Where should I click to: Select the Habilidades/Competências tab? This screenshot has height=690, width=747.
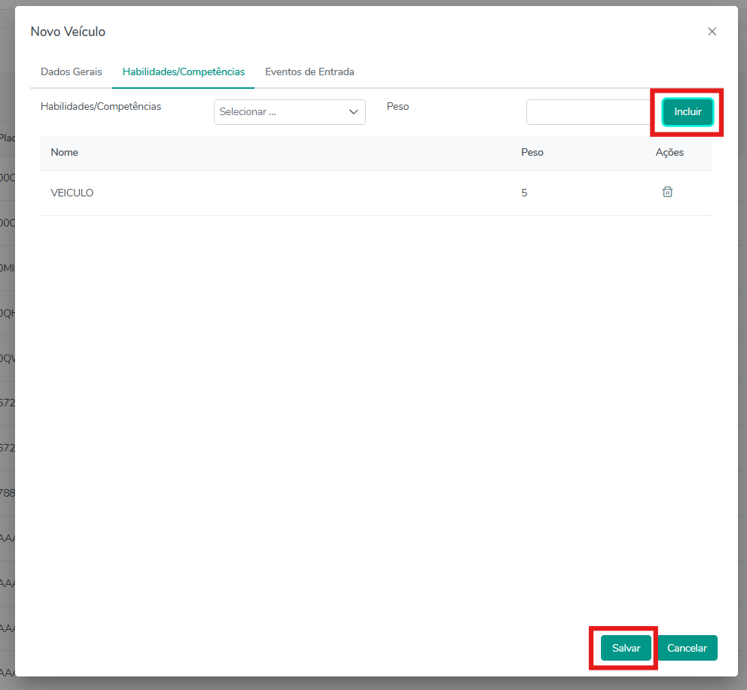tap(184, 72)
